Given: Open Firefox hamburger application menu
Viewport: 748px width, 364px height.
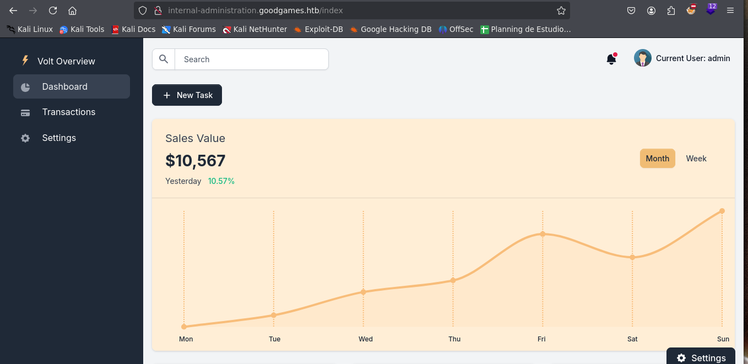Looking at the screenshot, I should [x=730, y=10].
